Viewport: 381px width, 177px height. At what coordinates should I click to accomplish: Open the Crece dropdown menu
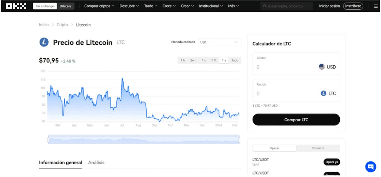[169, 6]
